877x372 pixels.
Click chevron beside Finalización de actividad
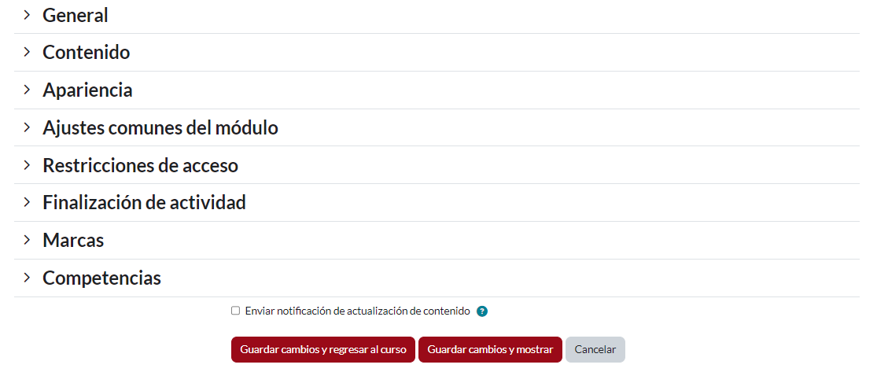coord(27,202)
